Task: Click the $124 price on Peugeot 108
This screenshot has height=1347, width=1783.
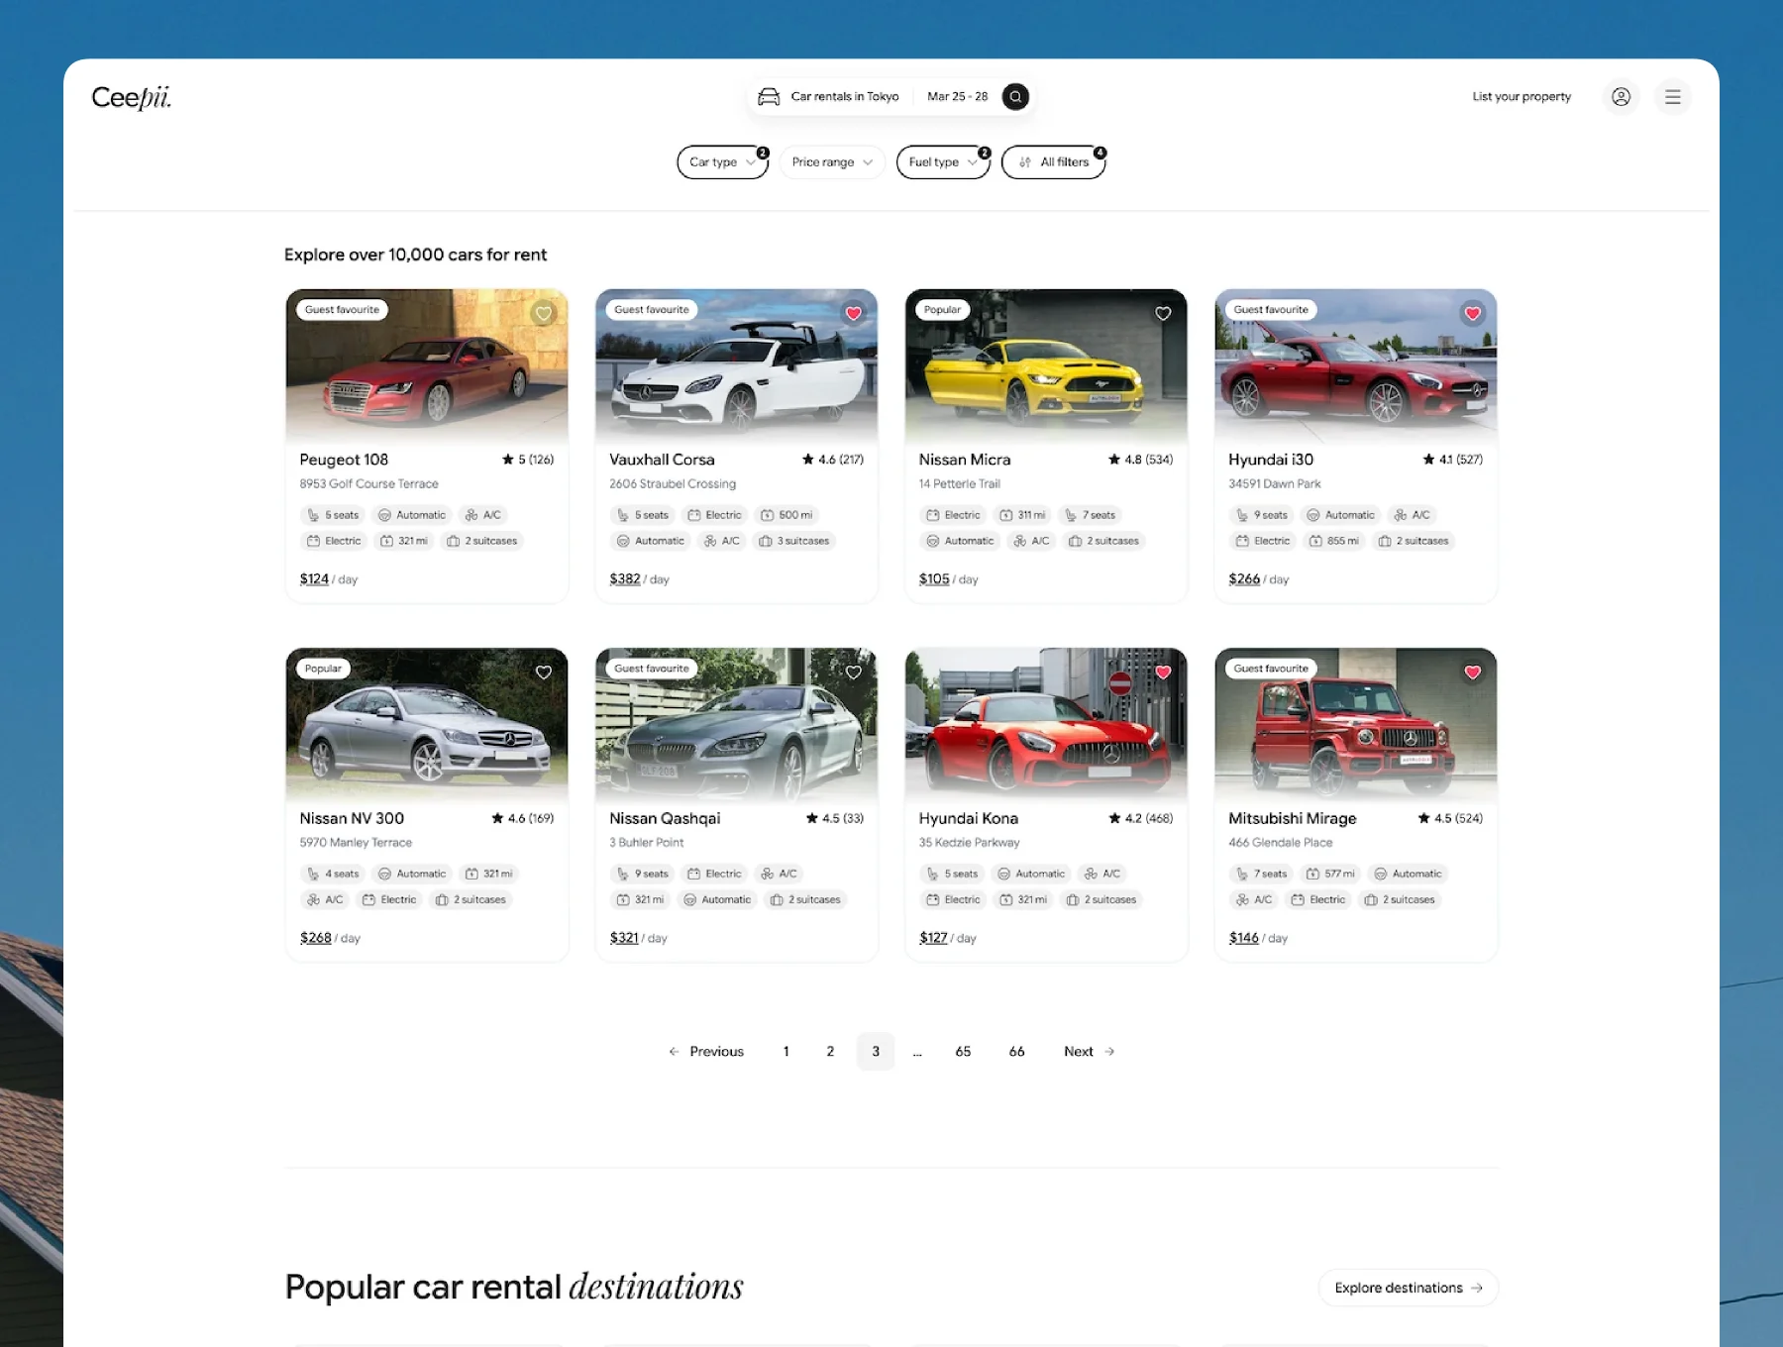Action: coord(314,579)
